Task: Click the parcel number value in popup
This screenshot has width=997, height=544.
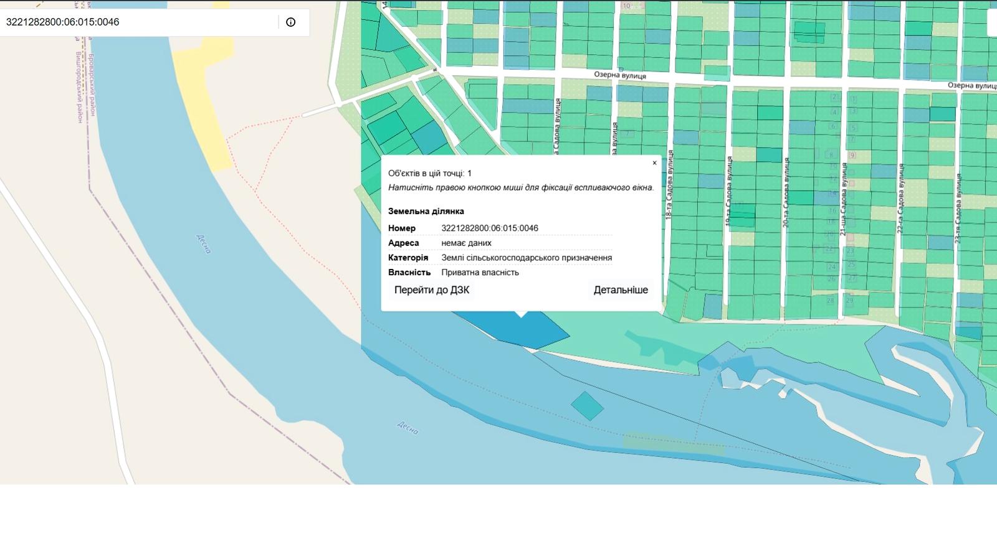Action: 489,228
